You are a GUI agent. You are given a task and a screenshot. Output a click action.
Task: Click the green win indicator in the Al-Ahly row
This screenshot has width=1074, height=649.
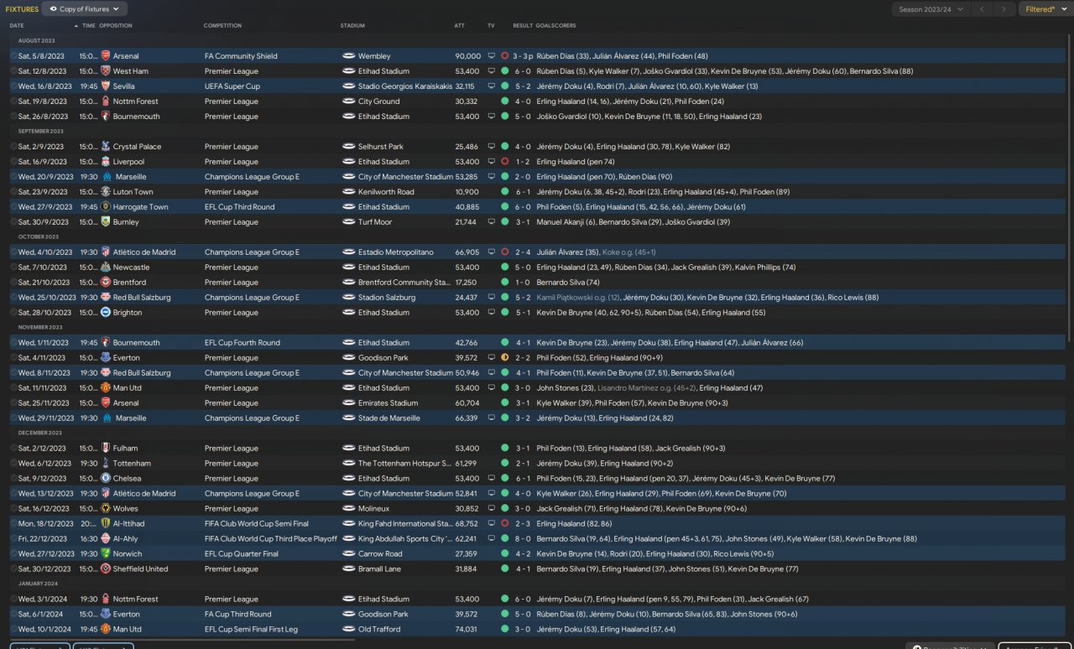(504, 539)
